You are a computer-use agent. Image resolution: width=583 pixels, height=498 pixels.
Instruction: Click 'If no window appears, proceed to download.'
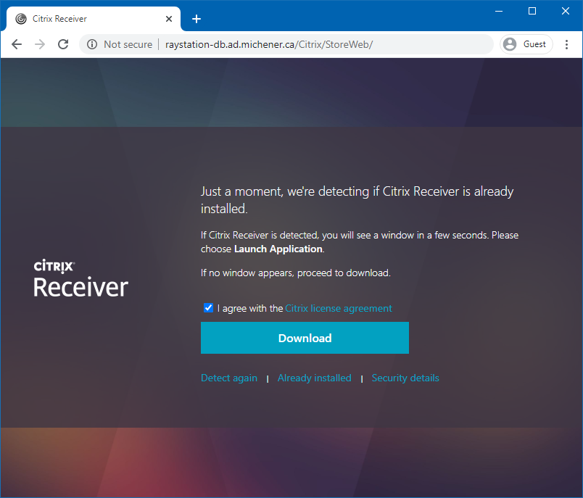[x=296, y=273]
